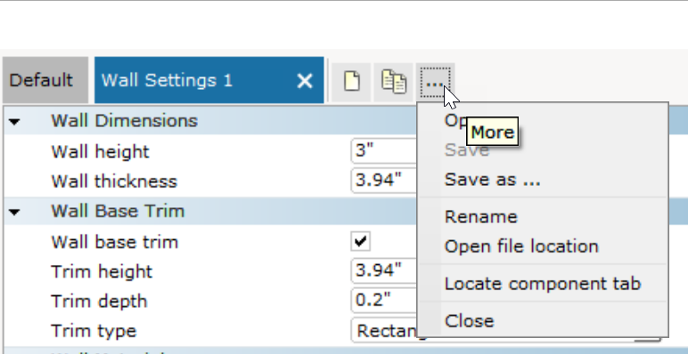Click the Trim depth label
The height and width of the screenshot is (354, 688).
[x=99, y=302]
